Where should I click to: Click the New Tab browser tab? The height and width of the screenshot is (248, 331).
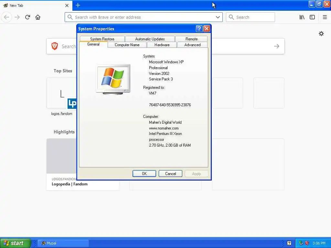36,5
